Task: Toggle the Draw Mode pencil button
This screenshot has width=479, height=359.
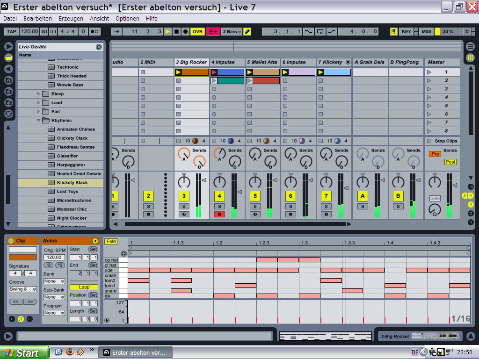Action: coord(247,31)
